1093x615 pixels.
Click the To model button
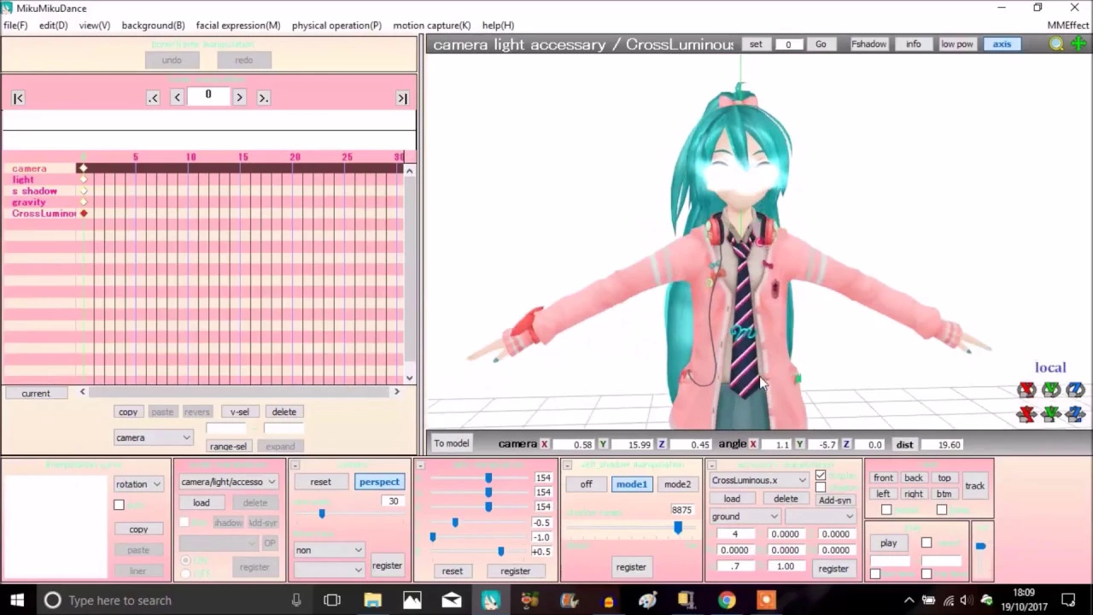(x=451, y=443)
